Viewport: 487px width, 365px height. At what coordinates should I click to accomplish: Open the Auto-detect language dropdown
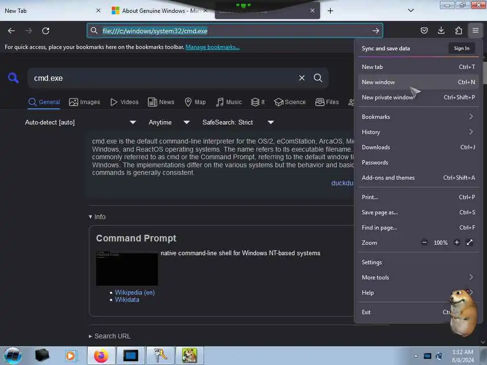coord(80,122)
